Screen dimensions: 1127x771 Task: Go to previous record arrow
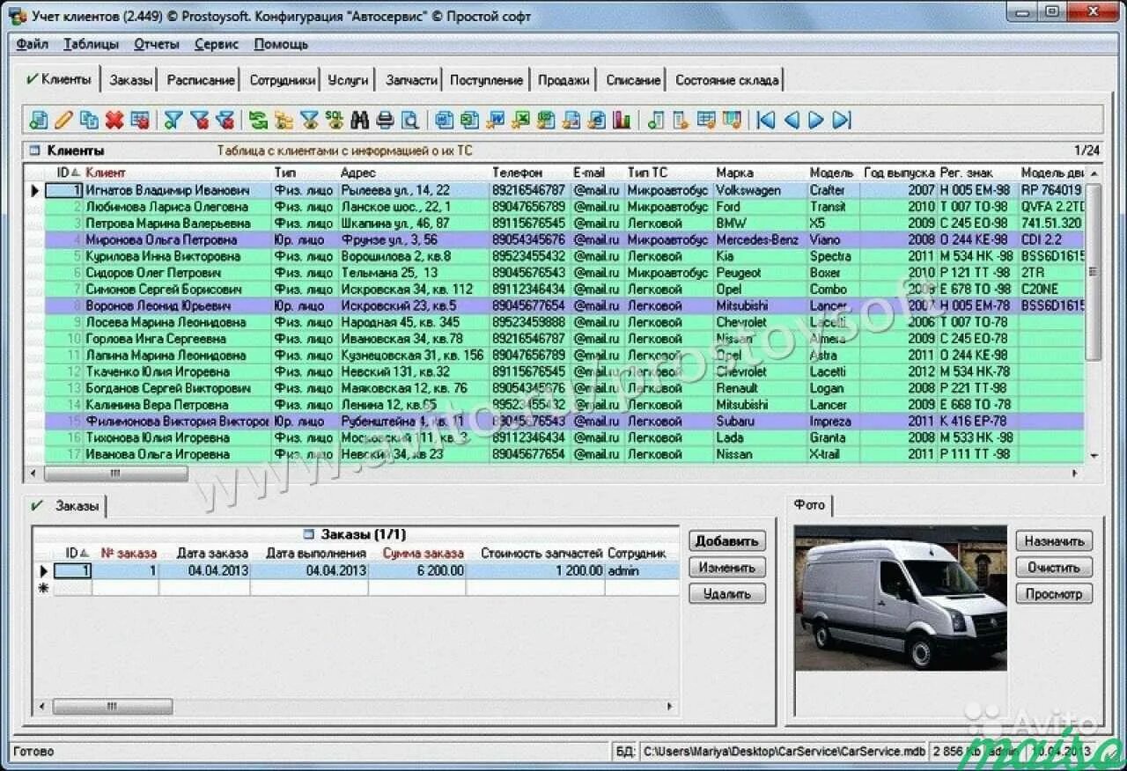[x=792, y=120]
